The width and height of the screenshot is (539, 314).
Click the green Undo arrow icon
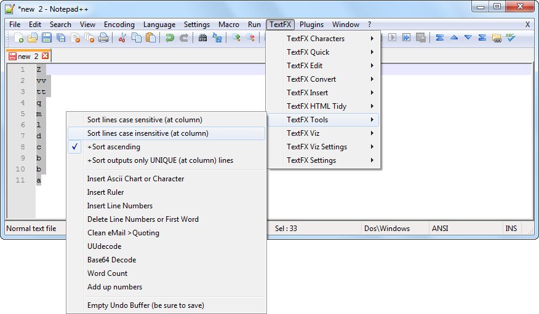169,37
